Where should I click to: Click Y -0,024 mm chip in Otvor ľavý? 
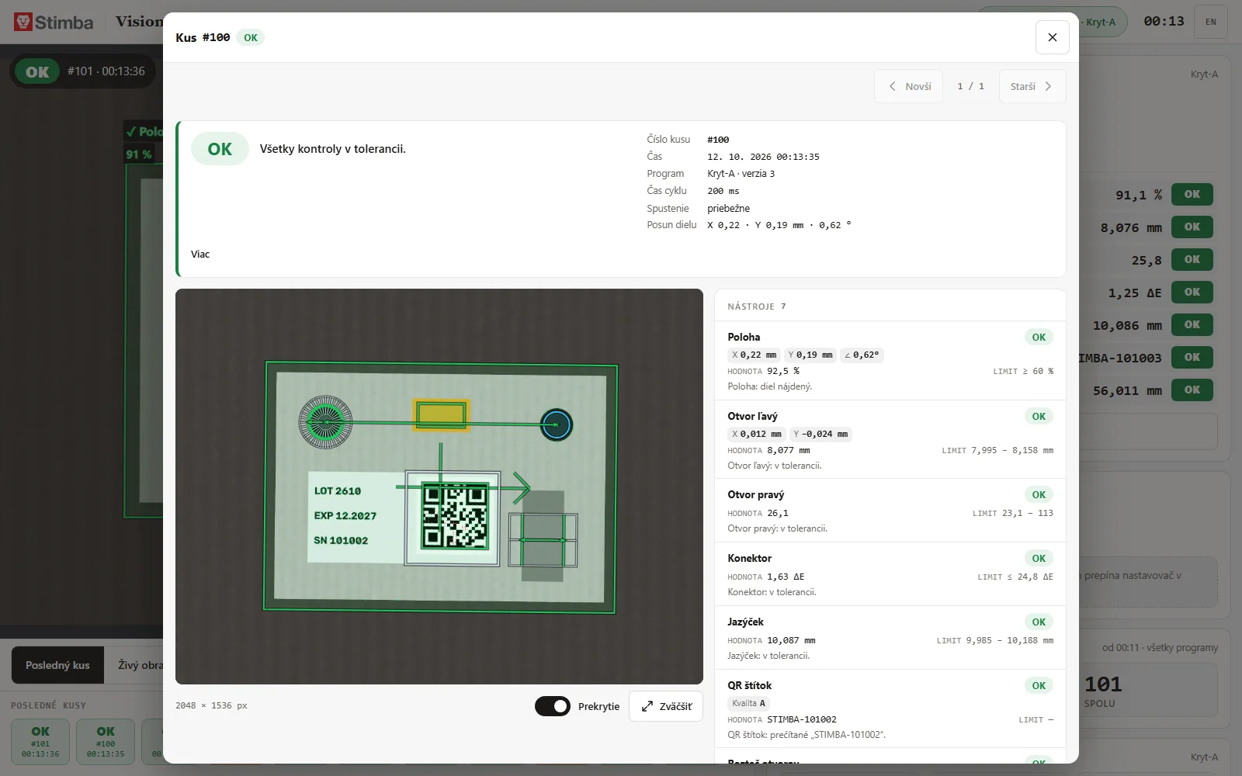820,434
